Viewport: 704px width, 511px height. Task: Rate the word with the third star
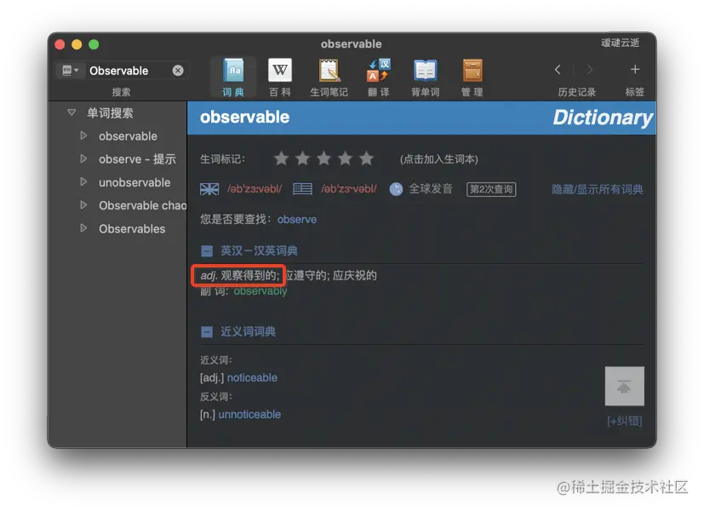click(323, 158)
